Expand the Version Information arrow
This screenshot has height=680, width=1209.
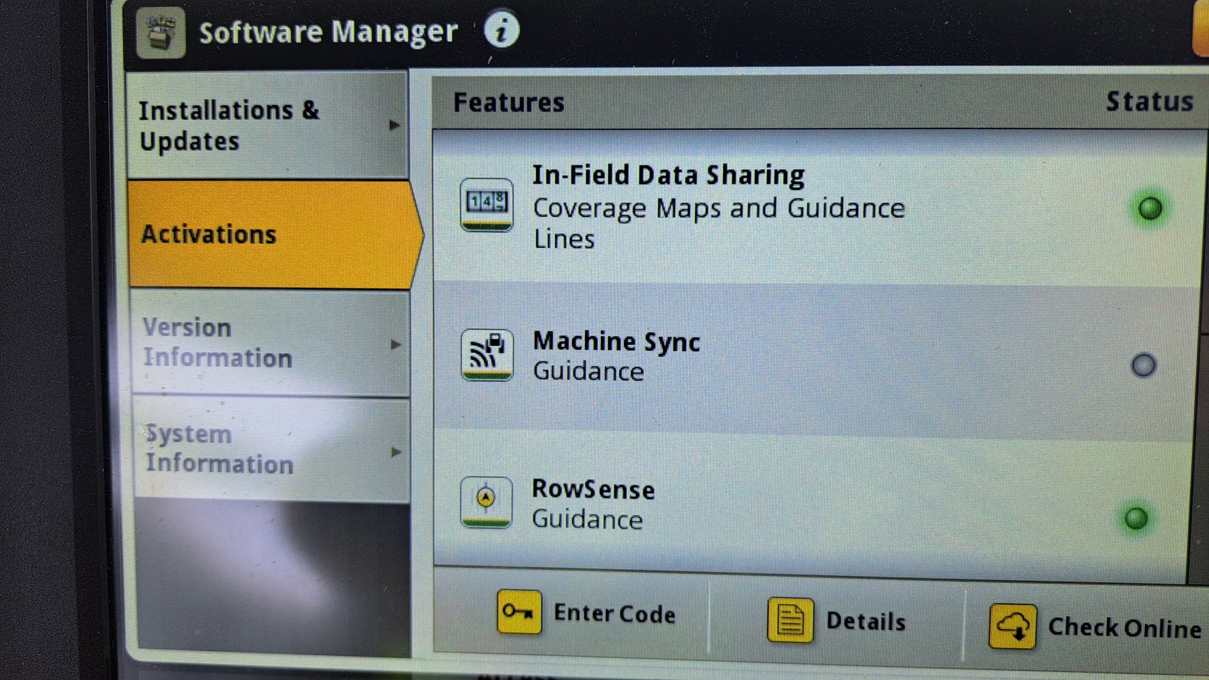pos(396,344)
